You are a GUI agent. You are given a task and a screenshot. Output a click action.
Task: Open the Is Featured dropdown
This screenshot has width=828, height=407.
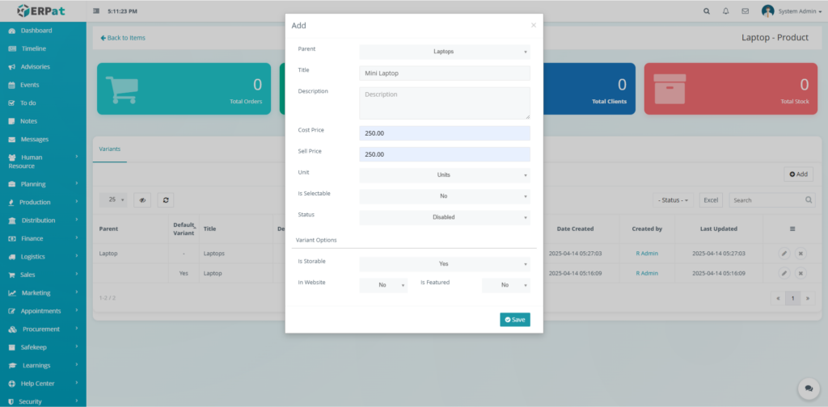(505, 285)
